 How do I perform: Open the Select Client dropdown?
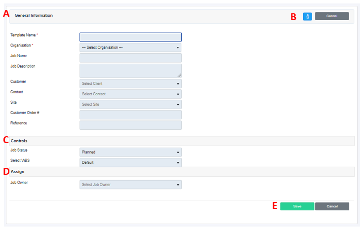(x=130, y=83)
